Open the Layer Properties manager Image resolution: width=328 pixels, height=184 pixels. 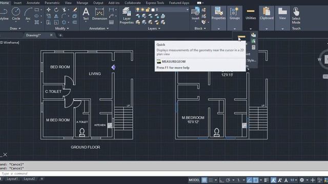click(127, 15)
